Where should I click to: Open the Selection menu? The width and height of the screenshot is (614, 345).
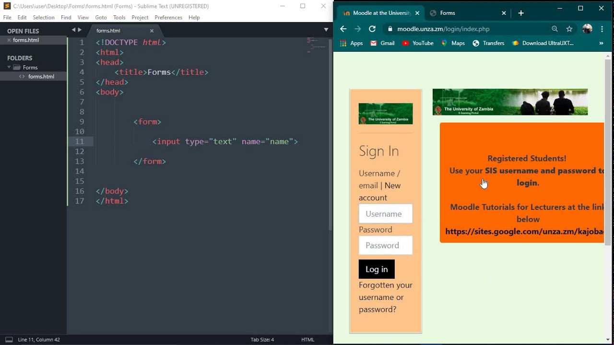click(44, 17)
